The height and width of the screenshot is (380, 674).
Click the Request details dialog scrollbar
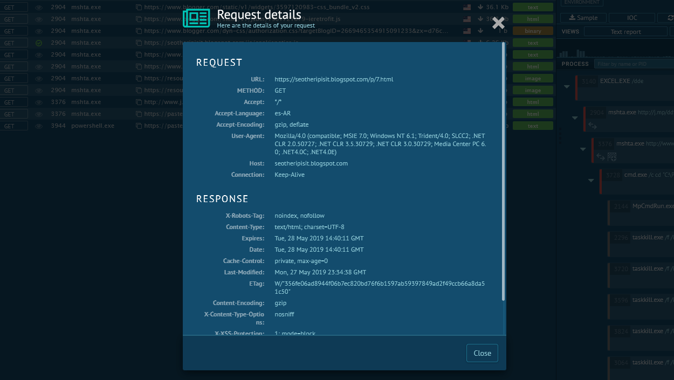(x=504, y=172)
